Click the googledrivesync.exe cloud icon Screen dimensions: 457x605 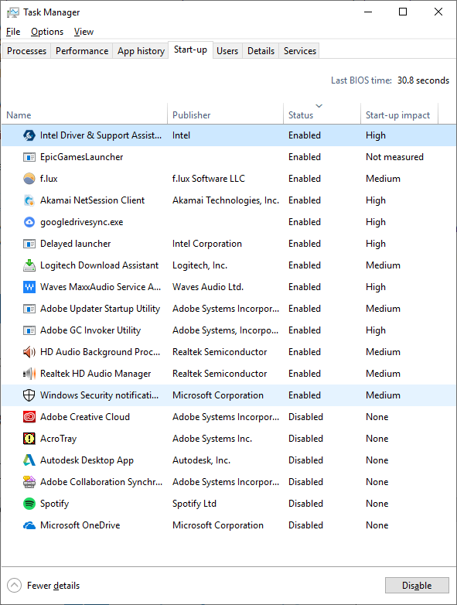coord(29,222)
